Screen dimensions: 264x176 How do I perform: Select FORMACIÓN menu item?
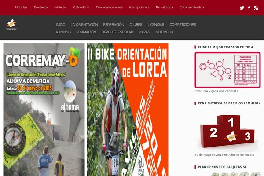[86, 32]
